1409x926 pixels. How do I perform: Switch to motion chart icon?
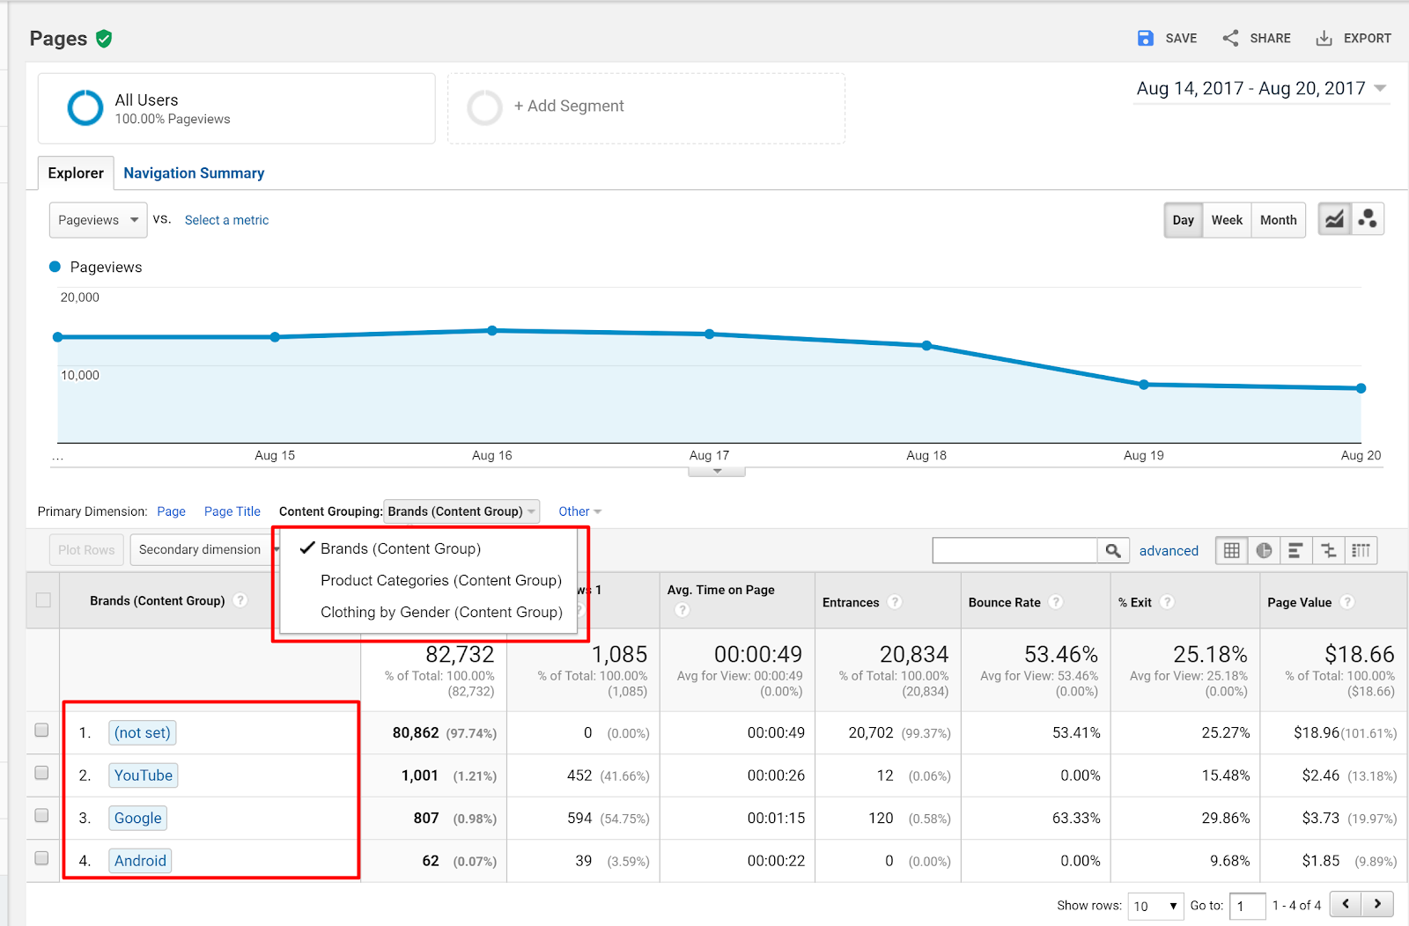click(x=1368, y=219)
